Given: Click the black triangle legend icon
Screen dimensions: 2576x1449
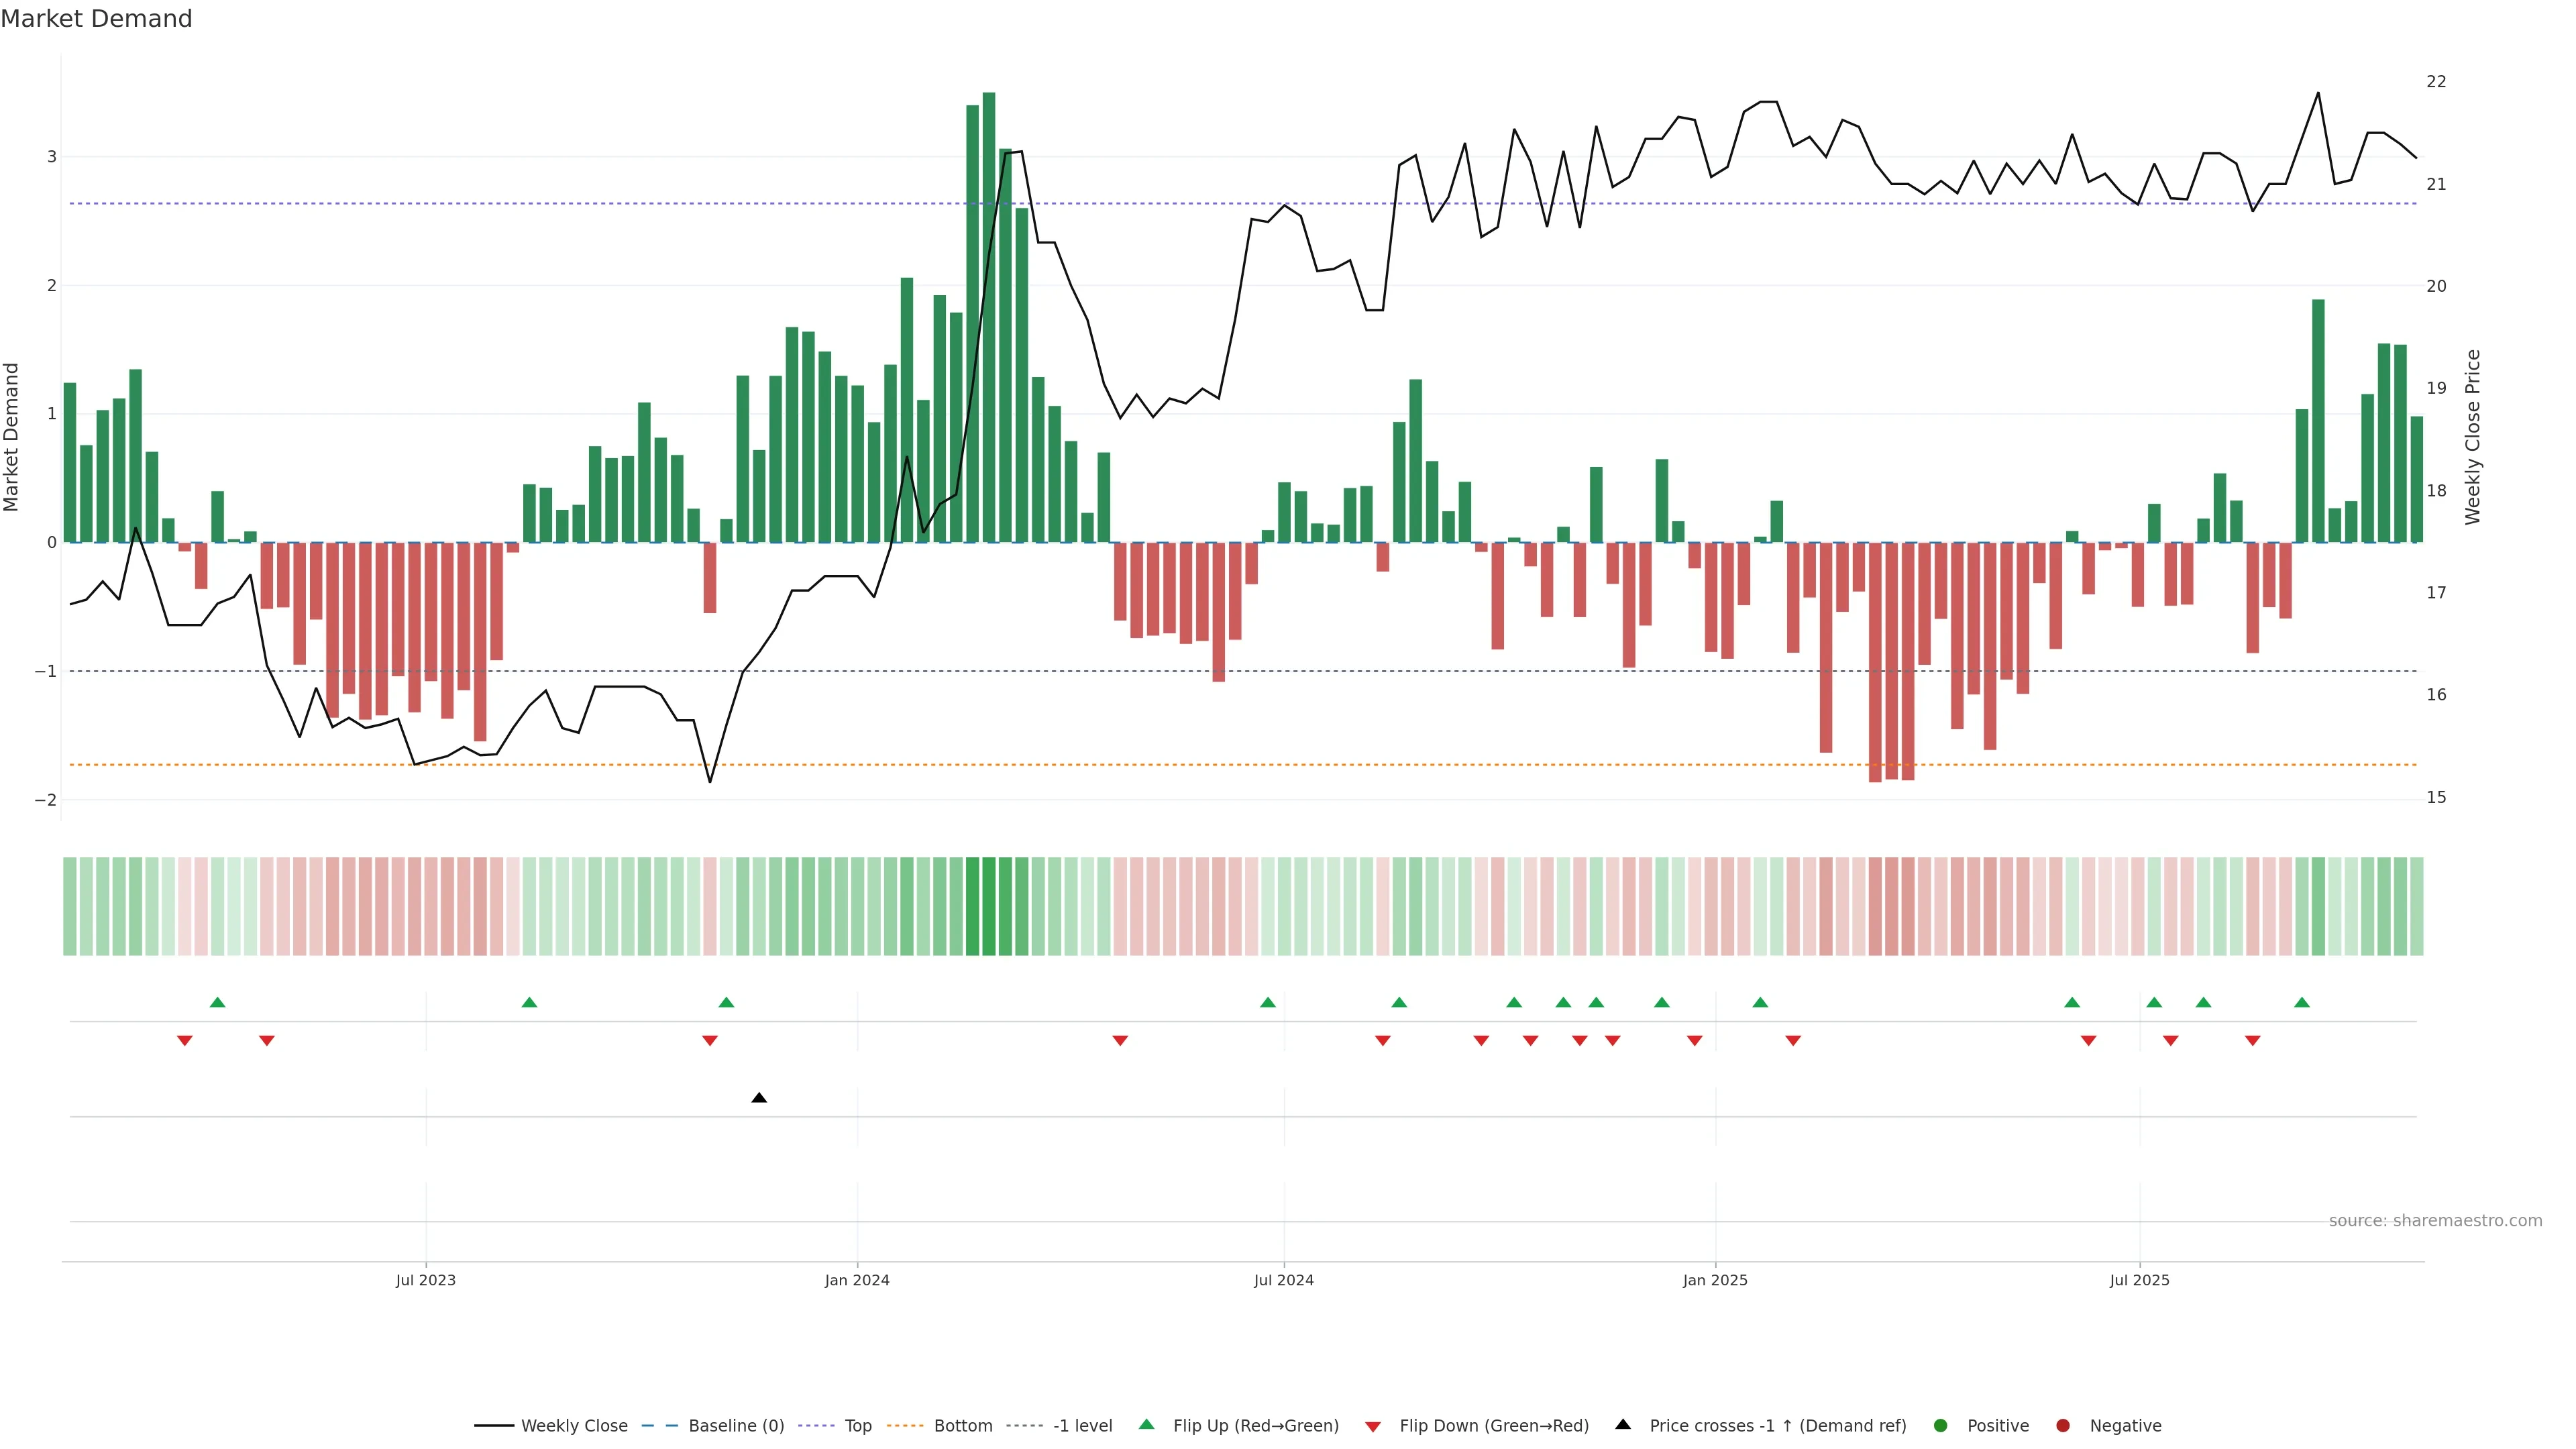Looking at the screenshot, I should pyautogui.click(x=1623, y=1424).
